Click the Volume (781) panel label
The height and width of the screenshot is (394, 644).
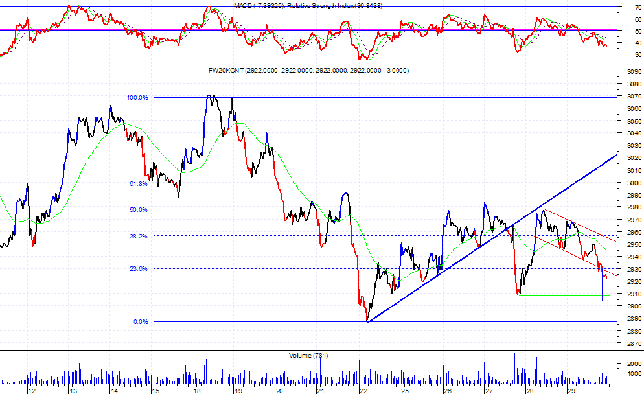click(x=308, y=355)
